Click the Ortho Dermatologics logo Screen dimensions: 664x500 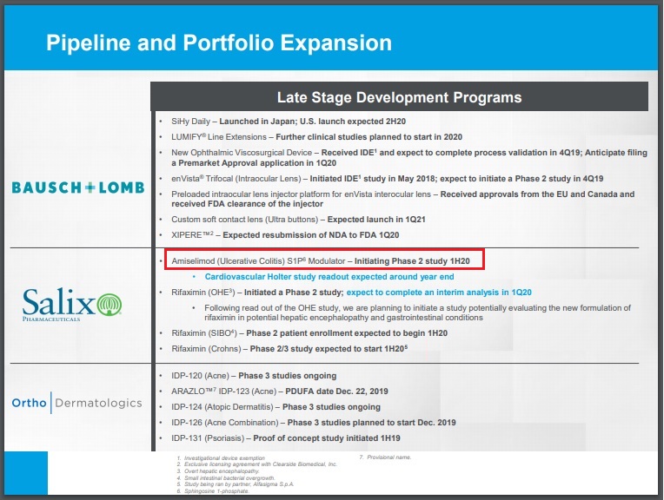(x=76, y=403)
